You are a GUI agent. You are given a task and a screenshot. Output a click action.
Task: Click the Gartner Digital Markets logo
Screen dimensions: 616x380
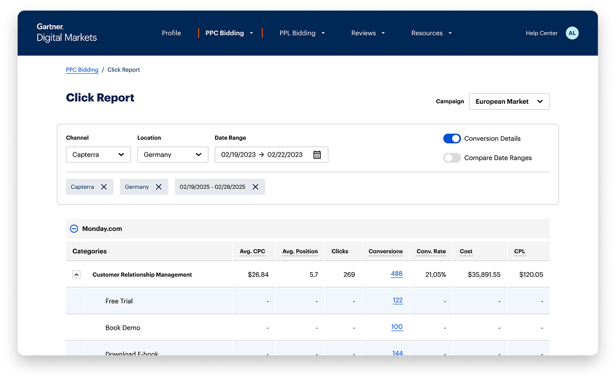coord(66,33)
